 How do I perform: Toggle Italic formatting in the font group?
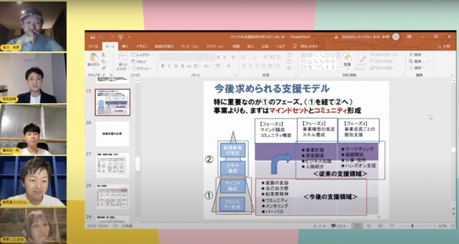[169, 66]
